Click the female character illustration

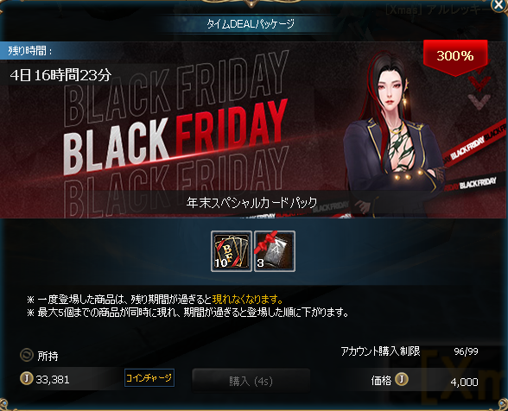395,135
